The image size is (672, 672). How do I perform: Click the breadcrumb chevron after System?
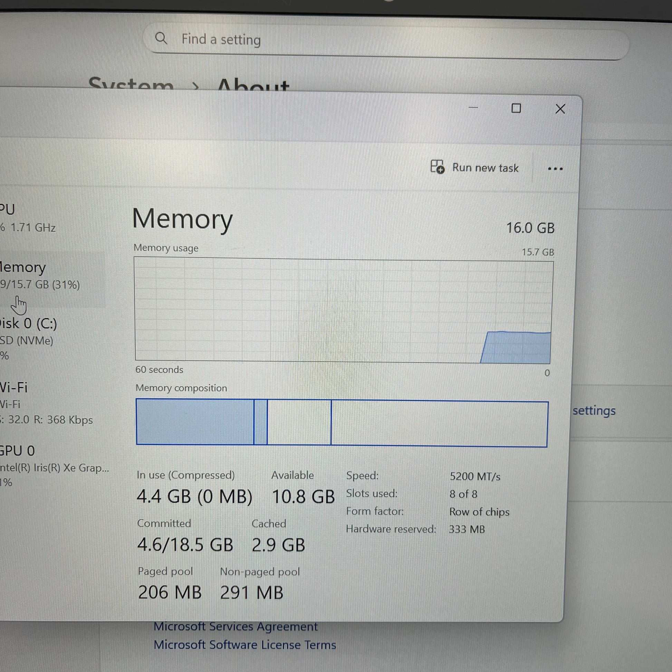(195, 86)
